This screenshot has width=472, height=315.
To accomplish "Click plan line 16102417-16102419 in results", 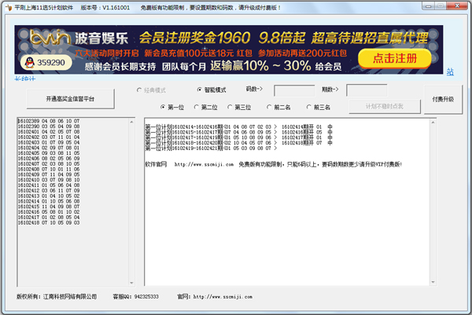I will point(239,137).
